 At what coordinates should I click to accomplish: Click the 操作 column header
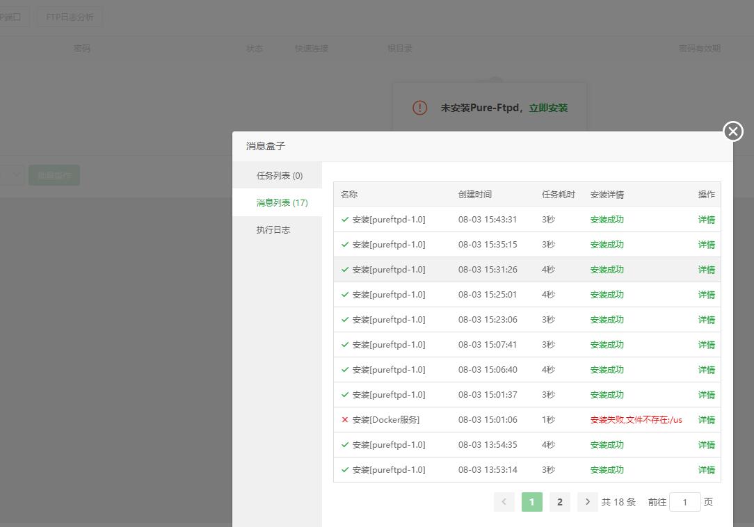[707, 194]
